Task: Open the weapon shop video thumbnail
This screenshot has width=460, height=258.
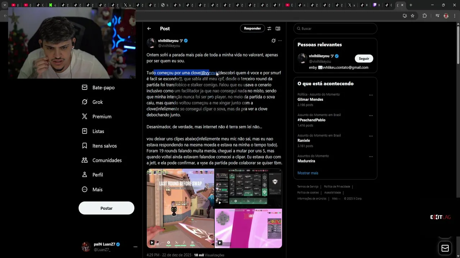Action: click(x=248, y=188)
